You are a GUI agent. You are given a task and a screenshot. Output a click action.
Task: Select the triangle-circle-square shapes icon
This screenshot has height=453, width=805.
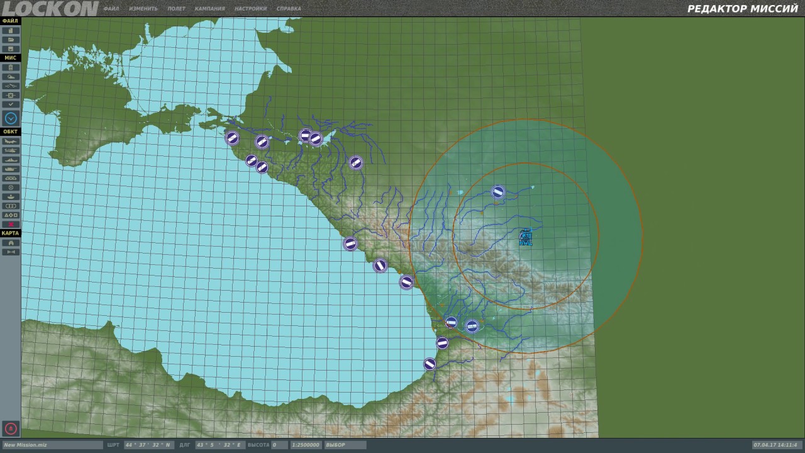(11, 215)
